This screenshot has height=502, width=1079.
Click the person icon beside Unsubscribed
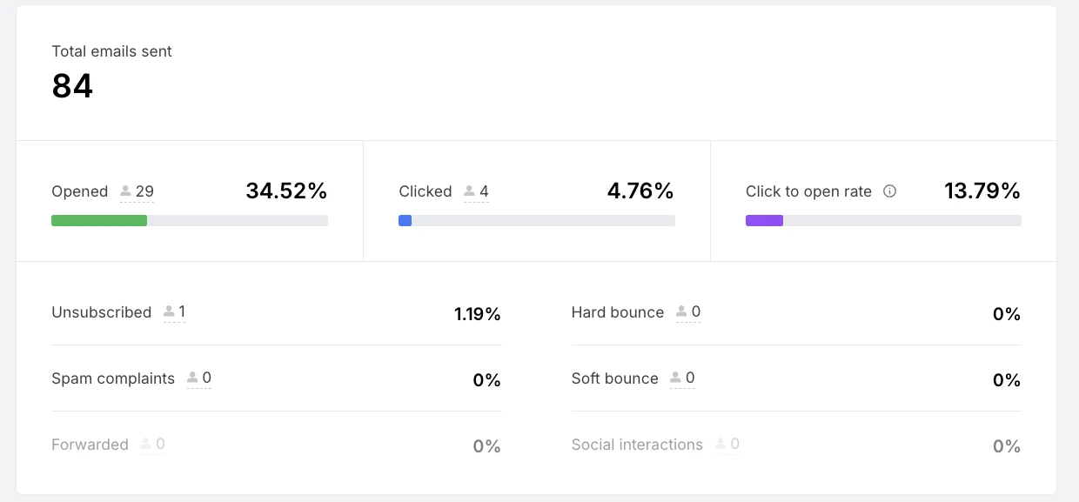point(169,312)
